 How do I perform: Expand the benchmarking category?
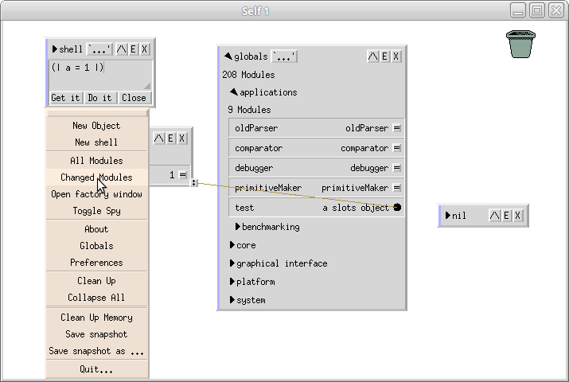[x=237, y=227]
